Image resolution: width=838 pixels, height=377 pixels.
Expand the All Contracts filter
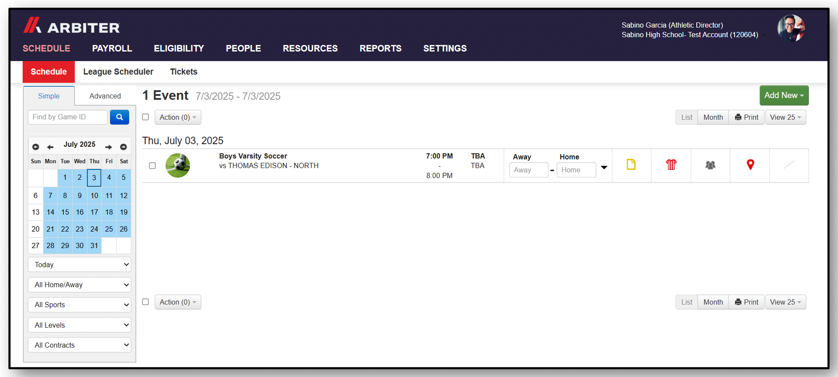pos(80,345)
